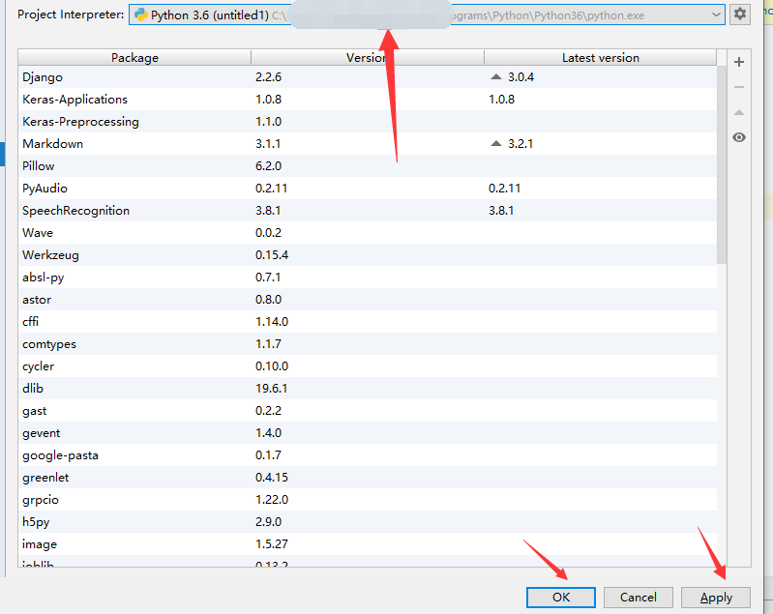
Task: Toggle show early releases eye icon
Action: [739, 137]
